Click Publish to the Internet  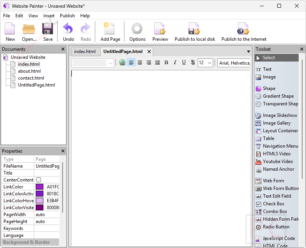(244, 32)
